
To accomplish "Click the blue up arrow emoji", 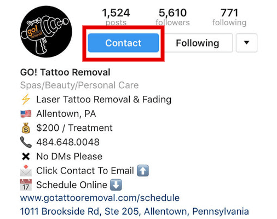I will (x=143, y=171).
